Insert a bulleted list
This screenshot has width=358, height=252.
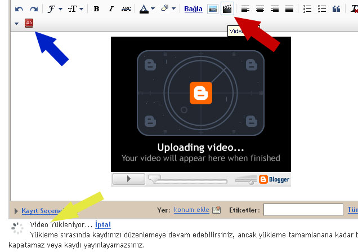point(322,9)
